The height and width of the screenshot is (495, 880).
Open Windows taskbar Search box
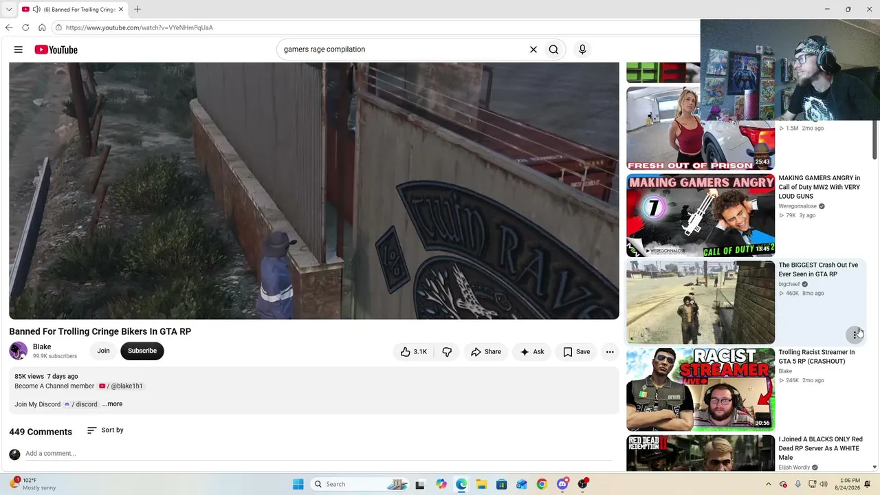(x=359, y=484)
